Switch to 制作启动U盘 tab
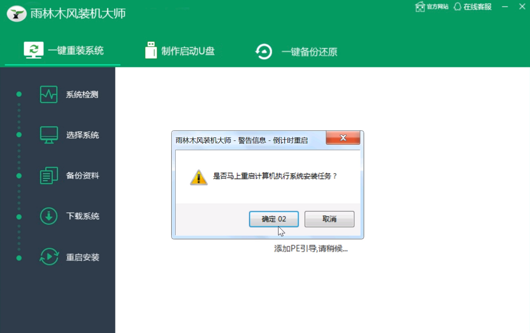Image resolution: width=530 pixels, height=333 pixels. pos(180,51)
